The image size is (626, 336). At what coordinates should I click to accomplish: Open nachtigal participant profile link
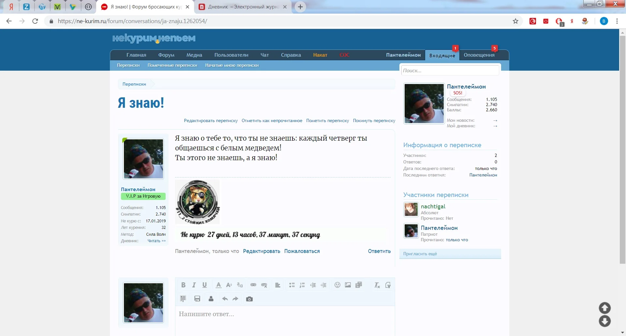pos(433,206)
